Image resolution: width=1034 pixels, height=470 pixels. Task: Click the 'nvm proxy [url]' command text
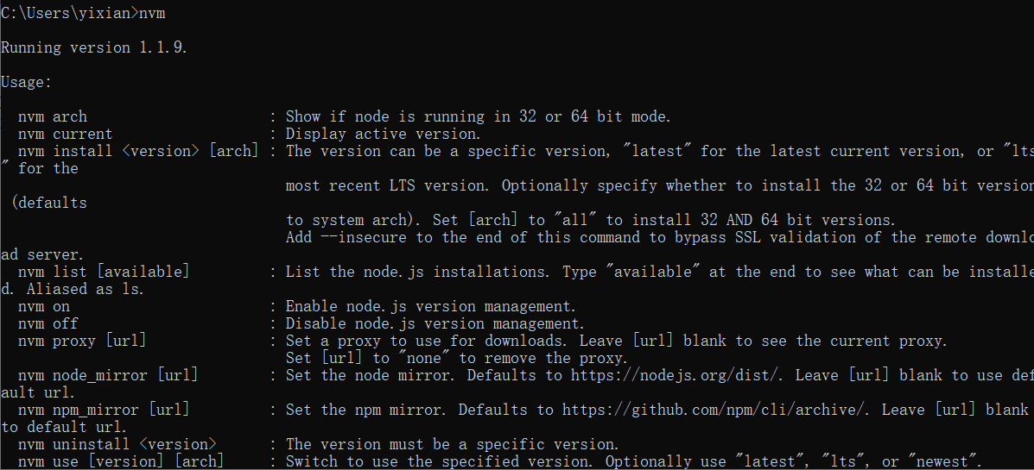tap(82, 341)
